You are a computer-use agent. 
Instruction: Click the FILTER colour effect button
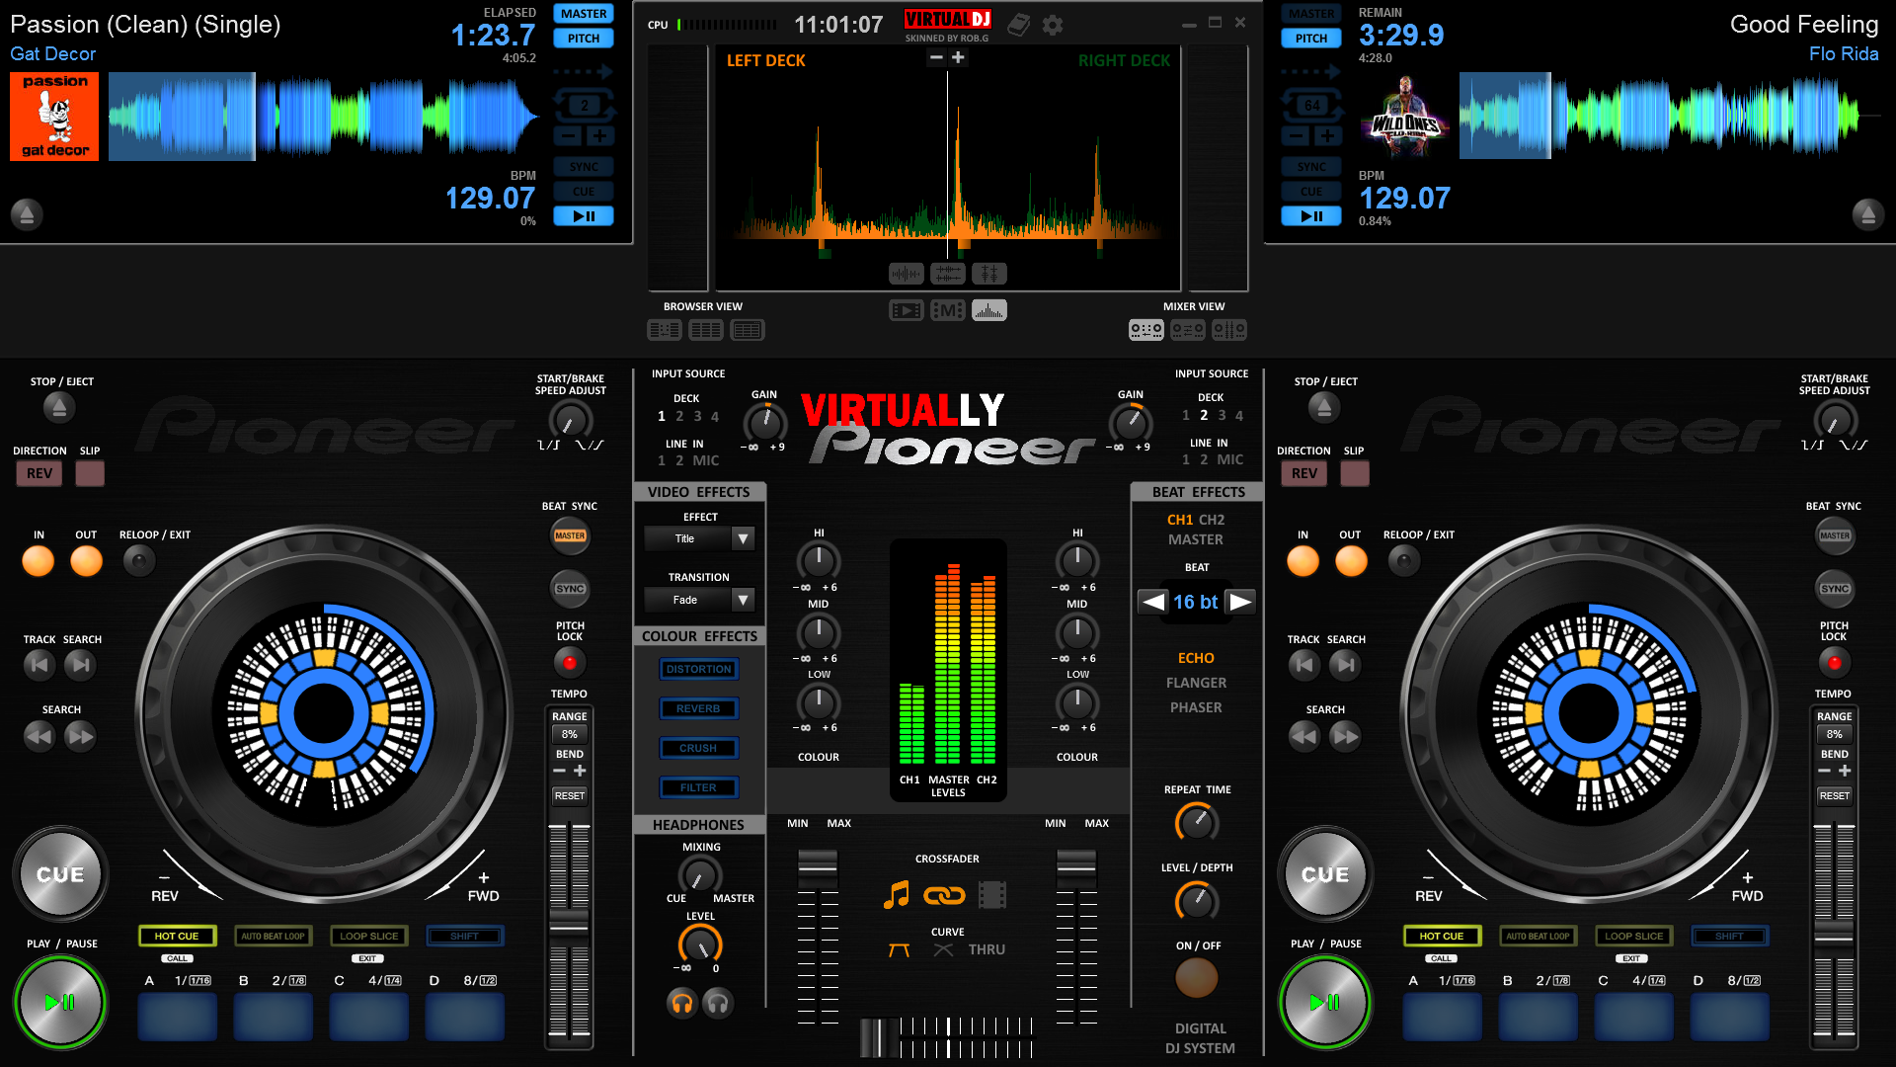[695, 785]
